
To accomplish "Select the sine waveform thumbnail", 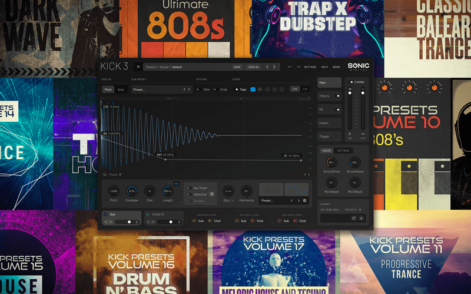I will click(297, 189).
